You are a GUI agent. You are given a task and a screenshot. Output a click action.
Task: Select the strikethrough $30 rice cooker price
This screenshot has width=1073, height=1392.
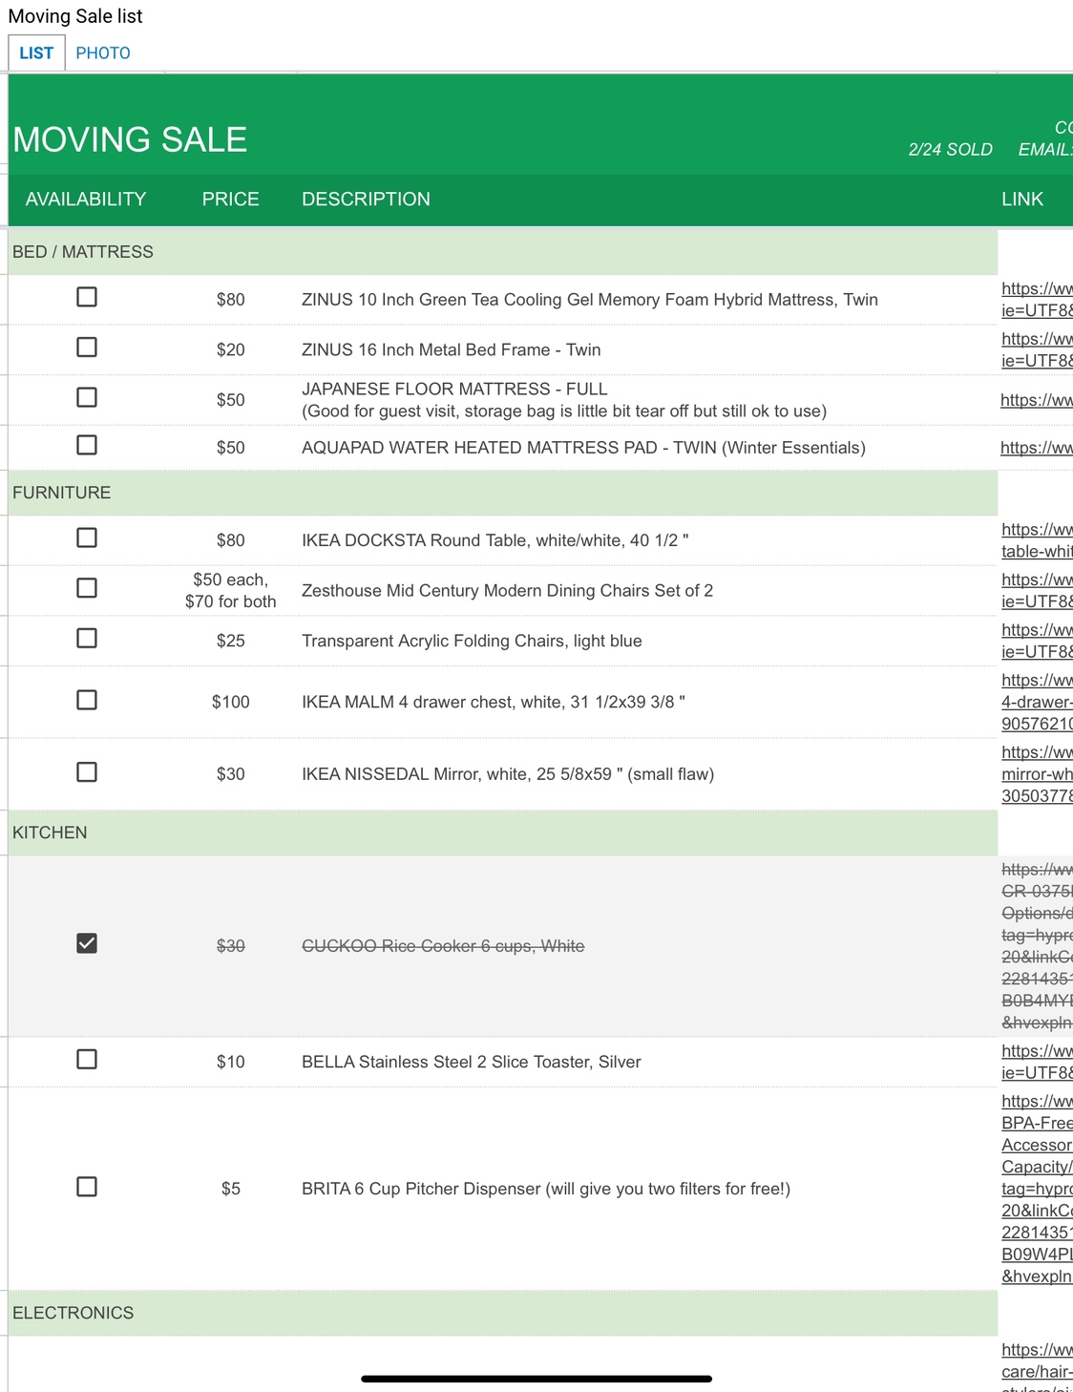coord(230,946)
